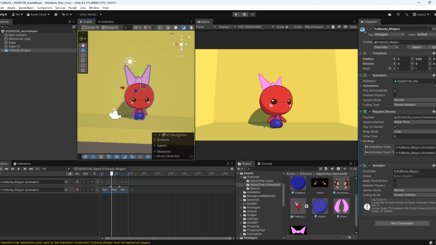
Task: Open the Update Method dropdown showing Game Time
Action: (x=415, y=122)
